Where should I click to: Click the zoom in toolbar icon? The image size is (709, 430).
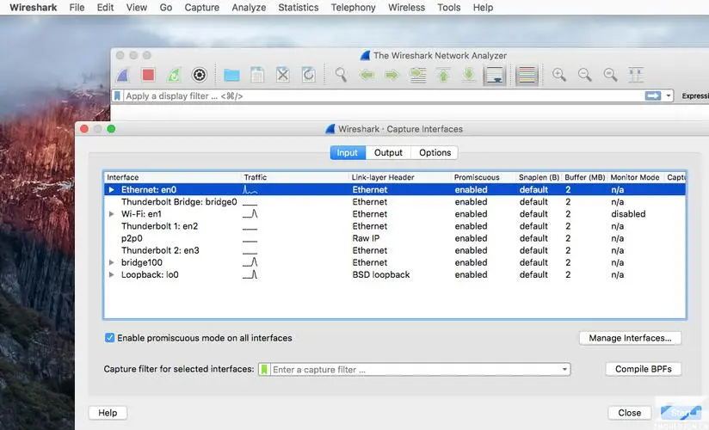[x=559, y=76]
